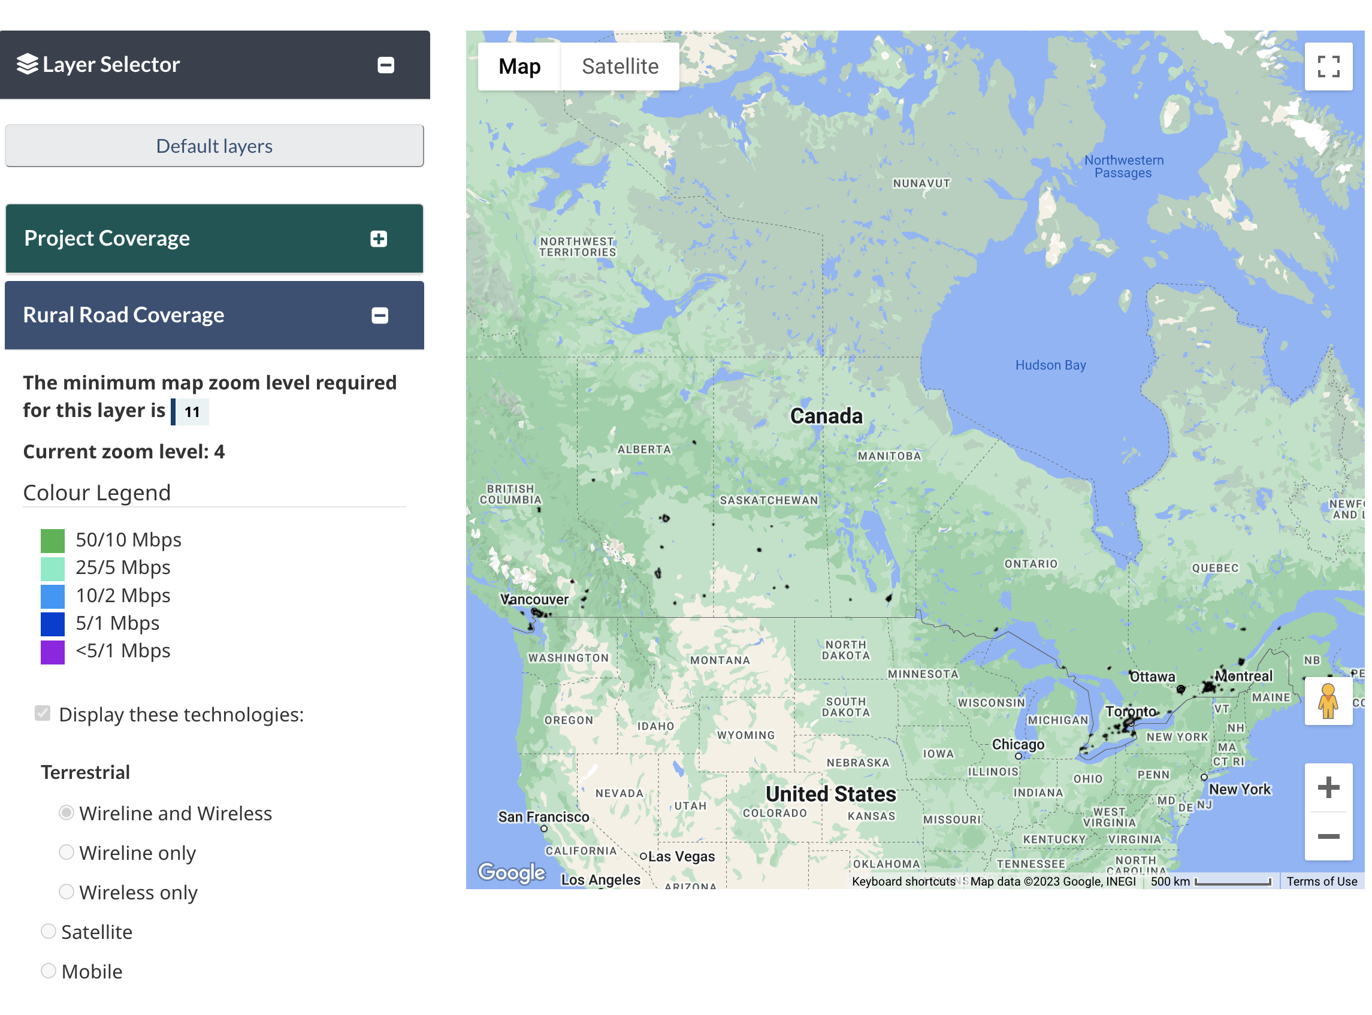Click the Layer Selector stack icon
This screenshot has height=1015, width=1372.
27,64
